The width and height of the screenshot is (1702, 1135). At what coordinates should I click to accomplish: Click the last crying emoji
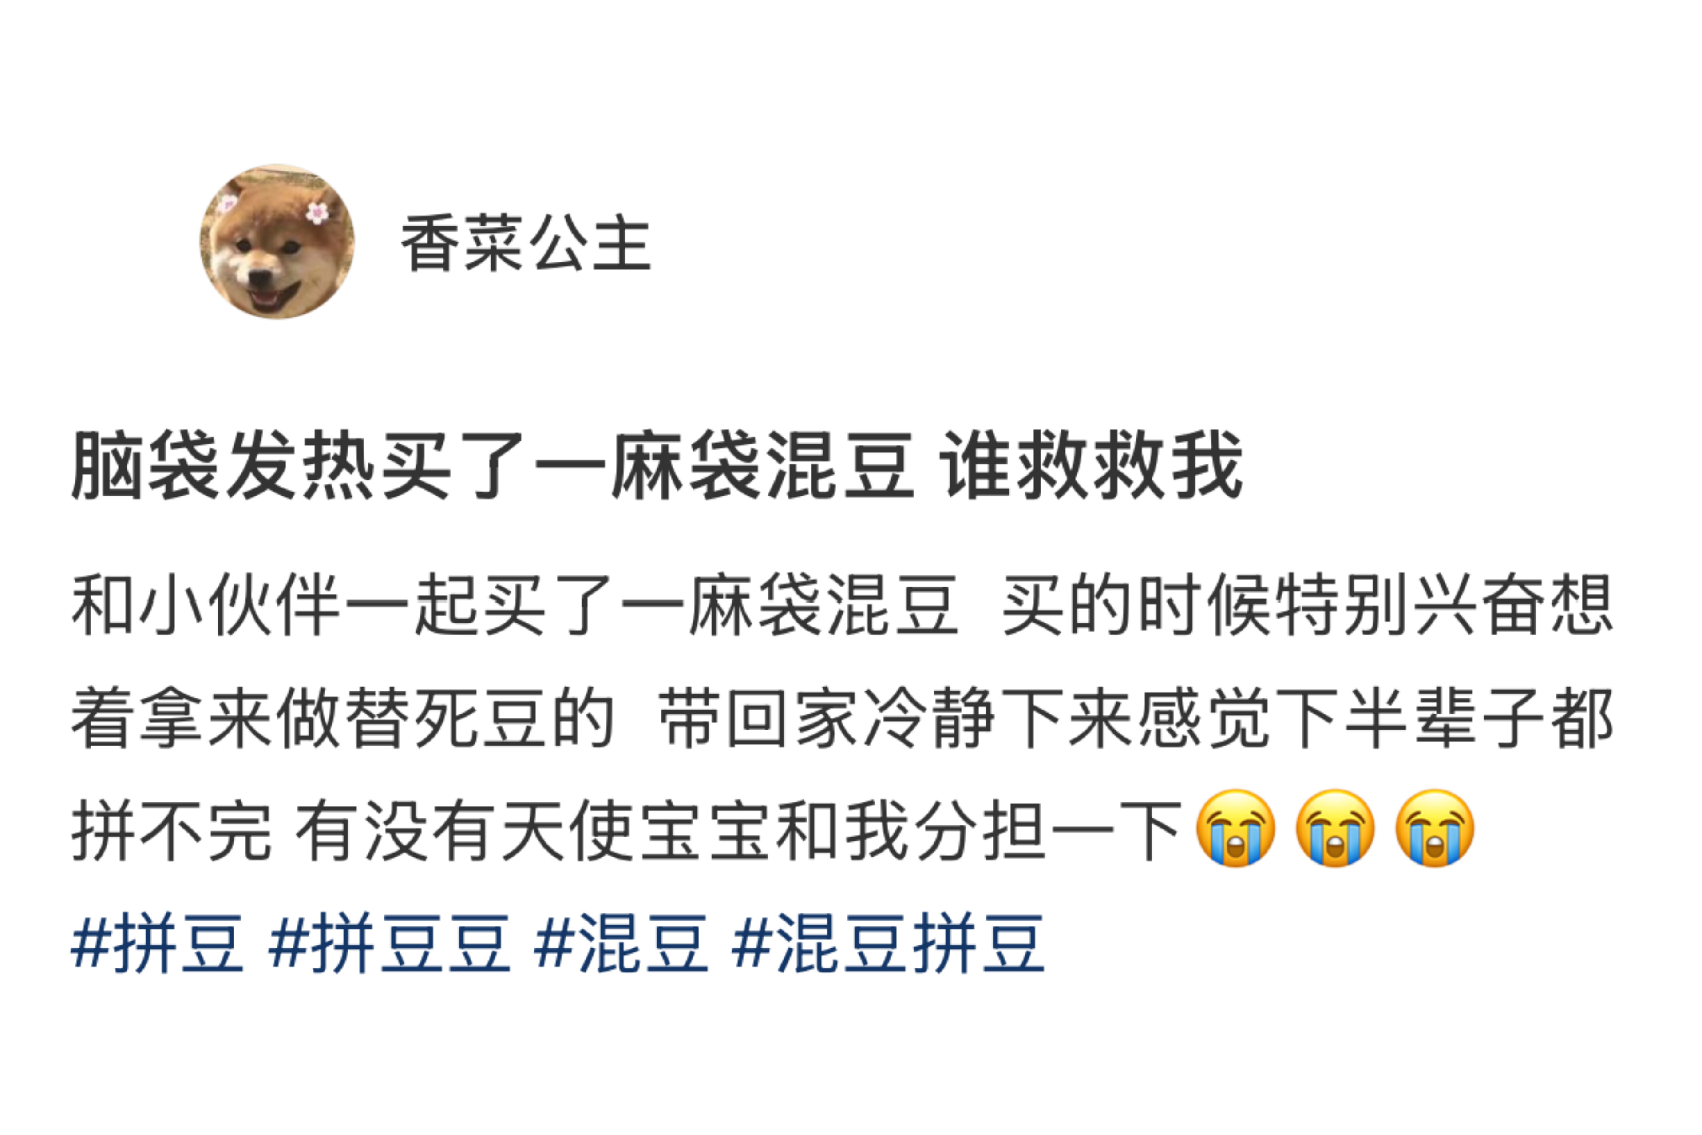1435,828
